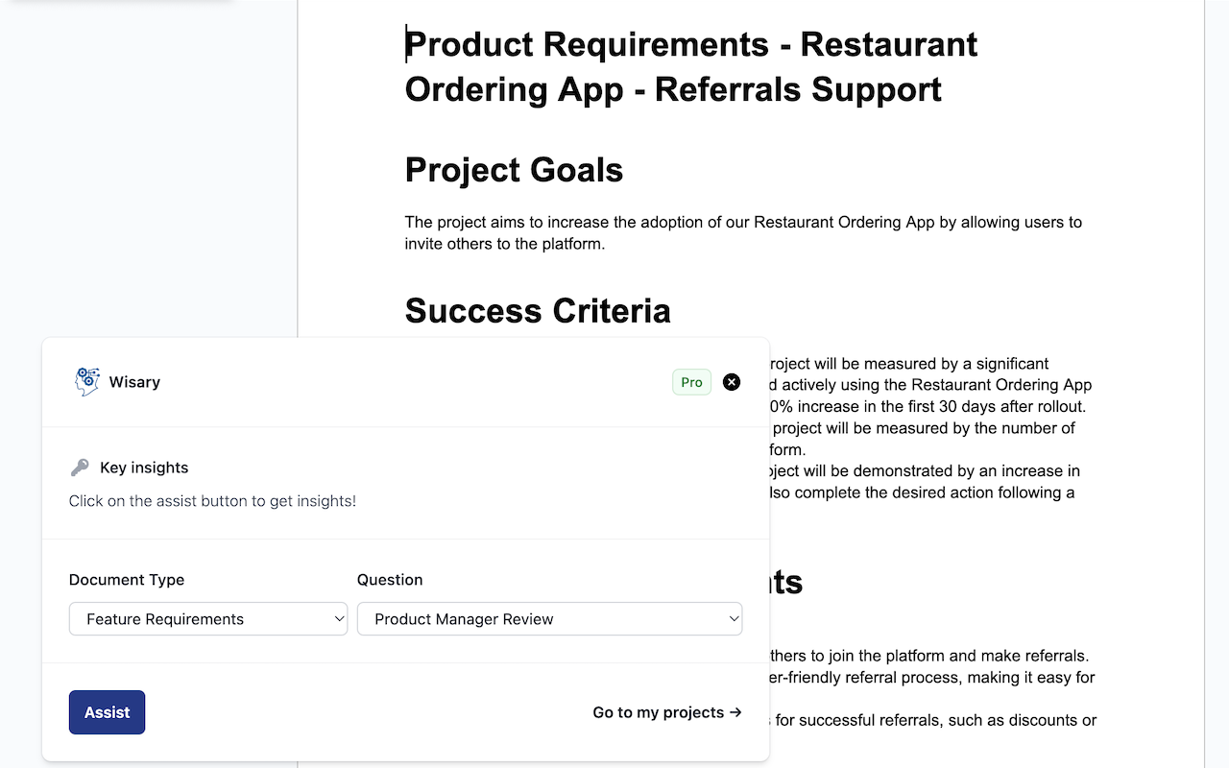Viewport: 1229px width, 768px height.
Task: Open the Question dropdown
Action: 549,619
